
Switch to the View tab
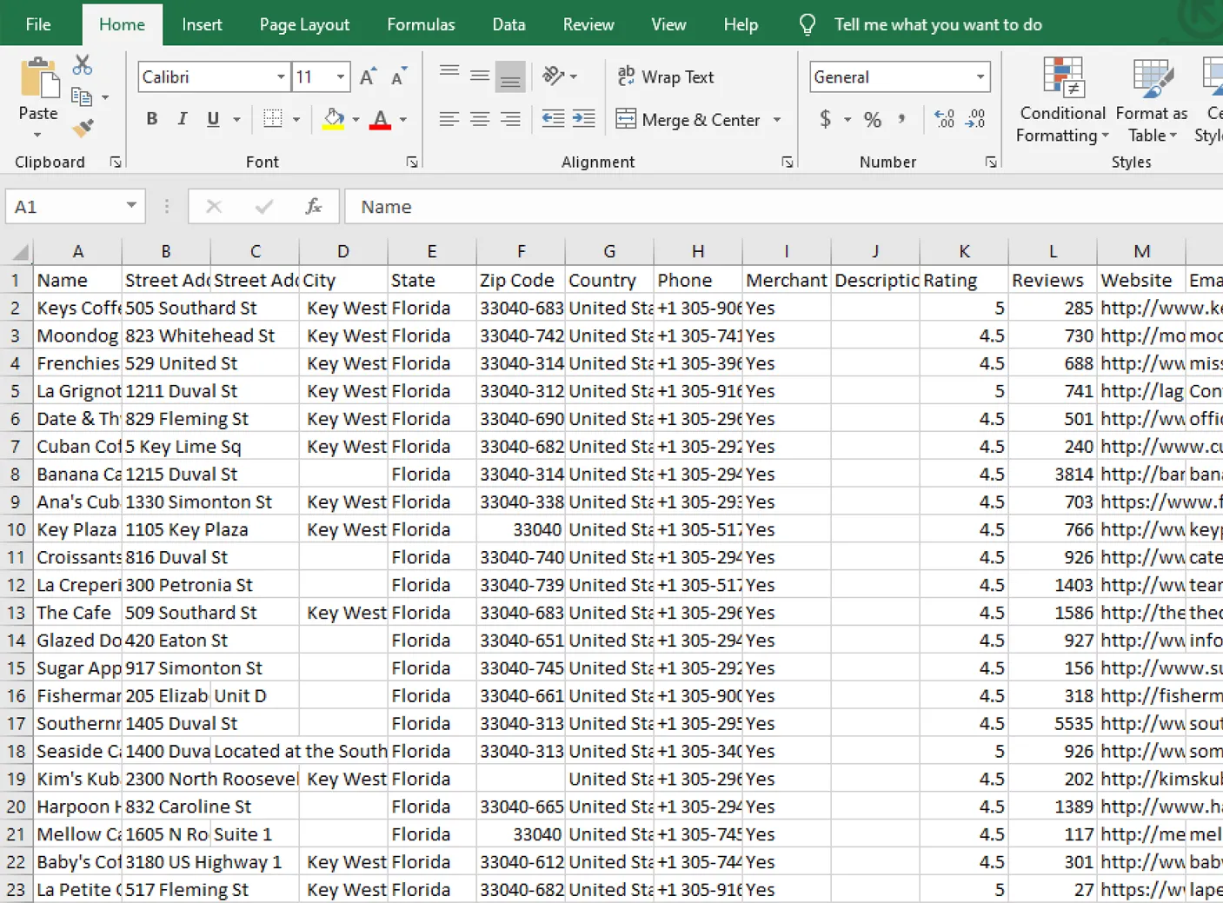coord(668,24)
